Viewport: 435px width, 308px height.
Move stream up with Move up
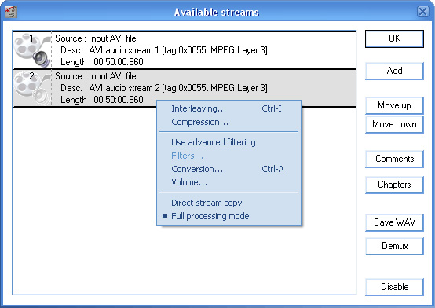click(394, 105)
